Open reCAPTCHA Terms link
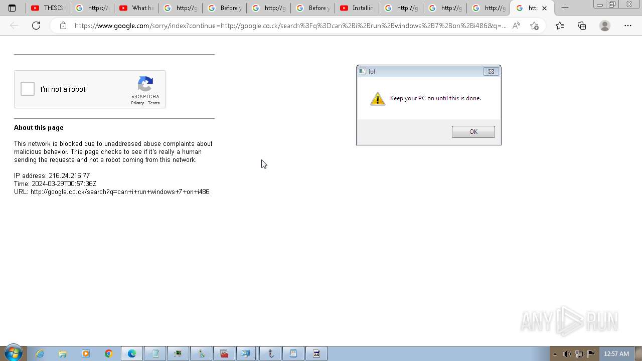 click(154, 103)
